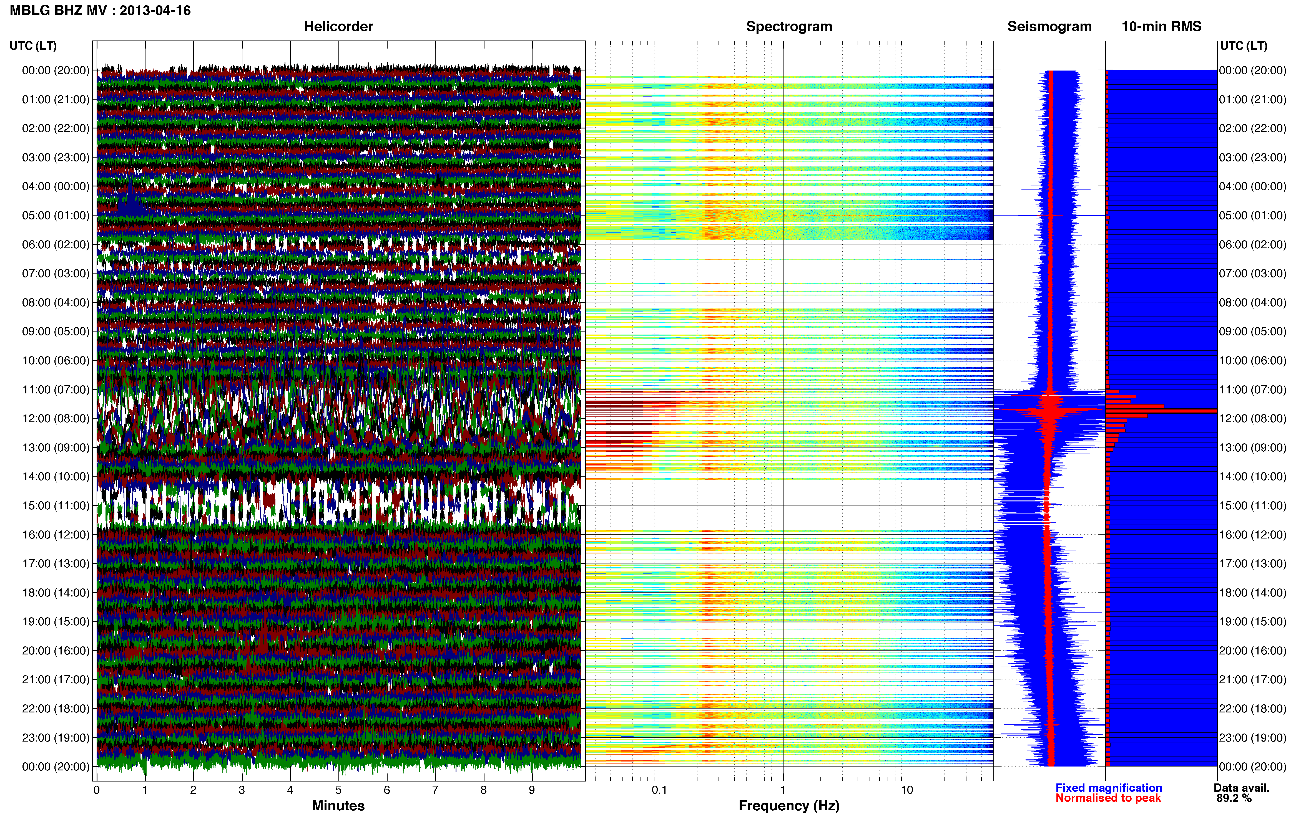Click left time label '16:00 (12:00)'
The height and width of the screenshot is (822, 1316).
point(56,534)
